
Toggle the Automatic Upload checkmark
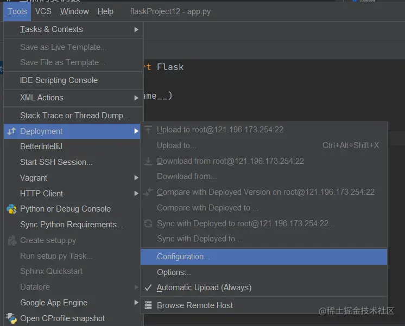pos(148,287)
